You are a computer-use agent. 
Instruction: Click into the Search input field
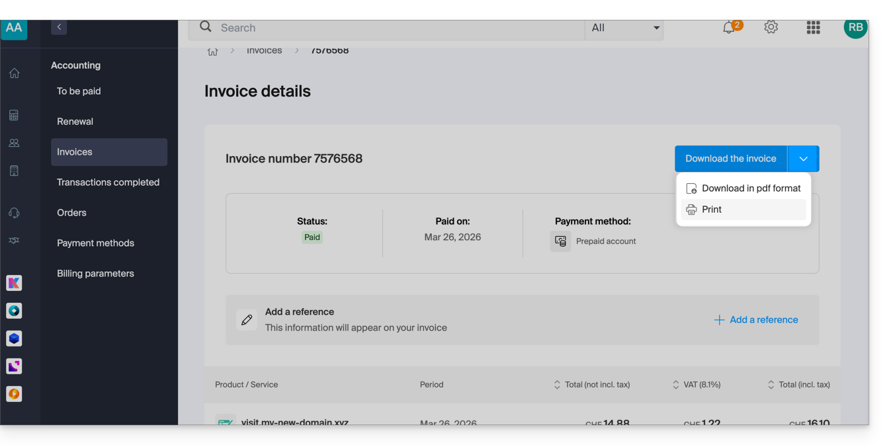coord(397,28)
